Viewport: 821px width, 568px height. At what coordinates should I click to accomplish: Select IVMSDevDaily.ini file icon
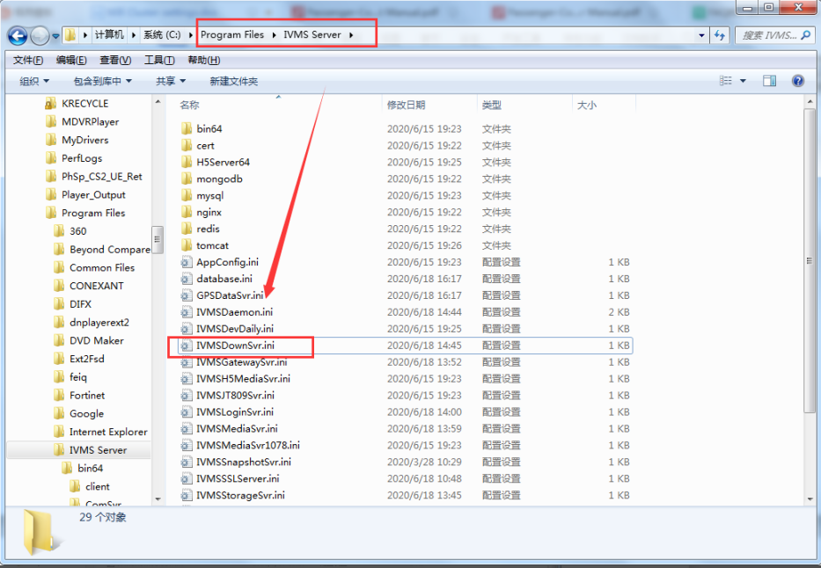(x=187, y=329)
